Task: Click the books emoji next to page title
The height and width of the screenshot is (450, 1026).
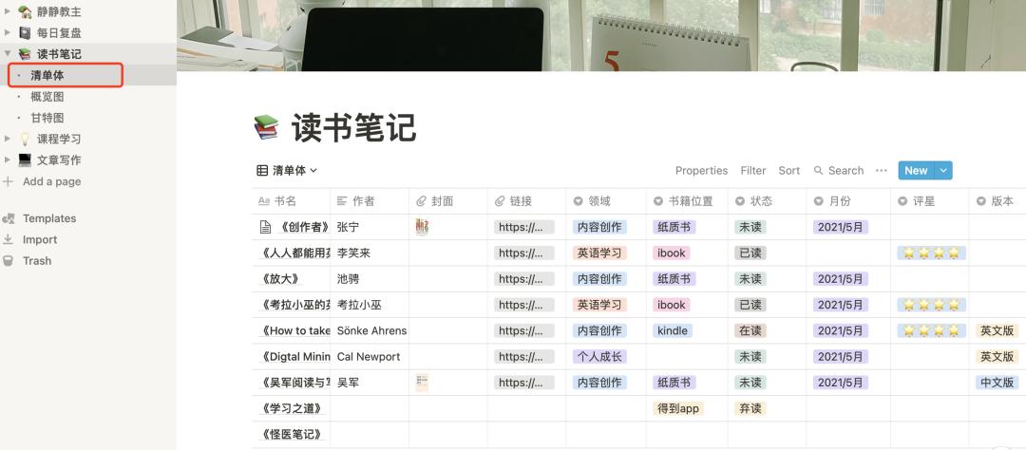Action: (266, 127)
